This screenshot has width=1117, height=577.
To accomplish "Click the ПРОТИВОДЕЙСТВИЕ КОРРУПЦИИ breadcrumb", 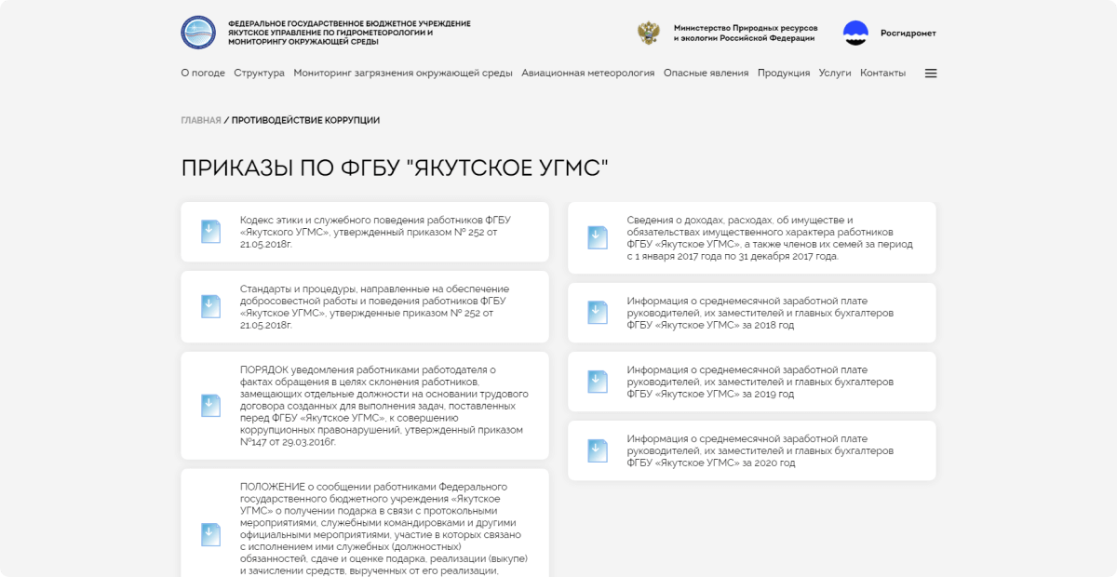I will pyautogui.click(x=305, y=120).
